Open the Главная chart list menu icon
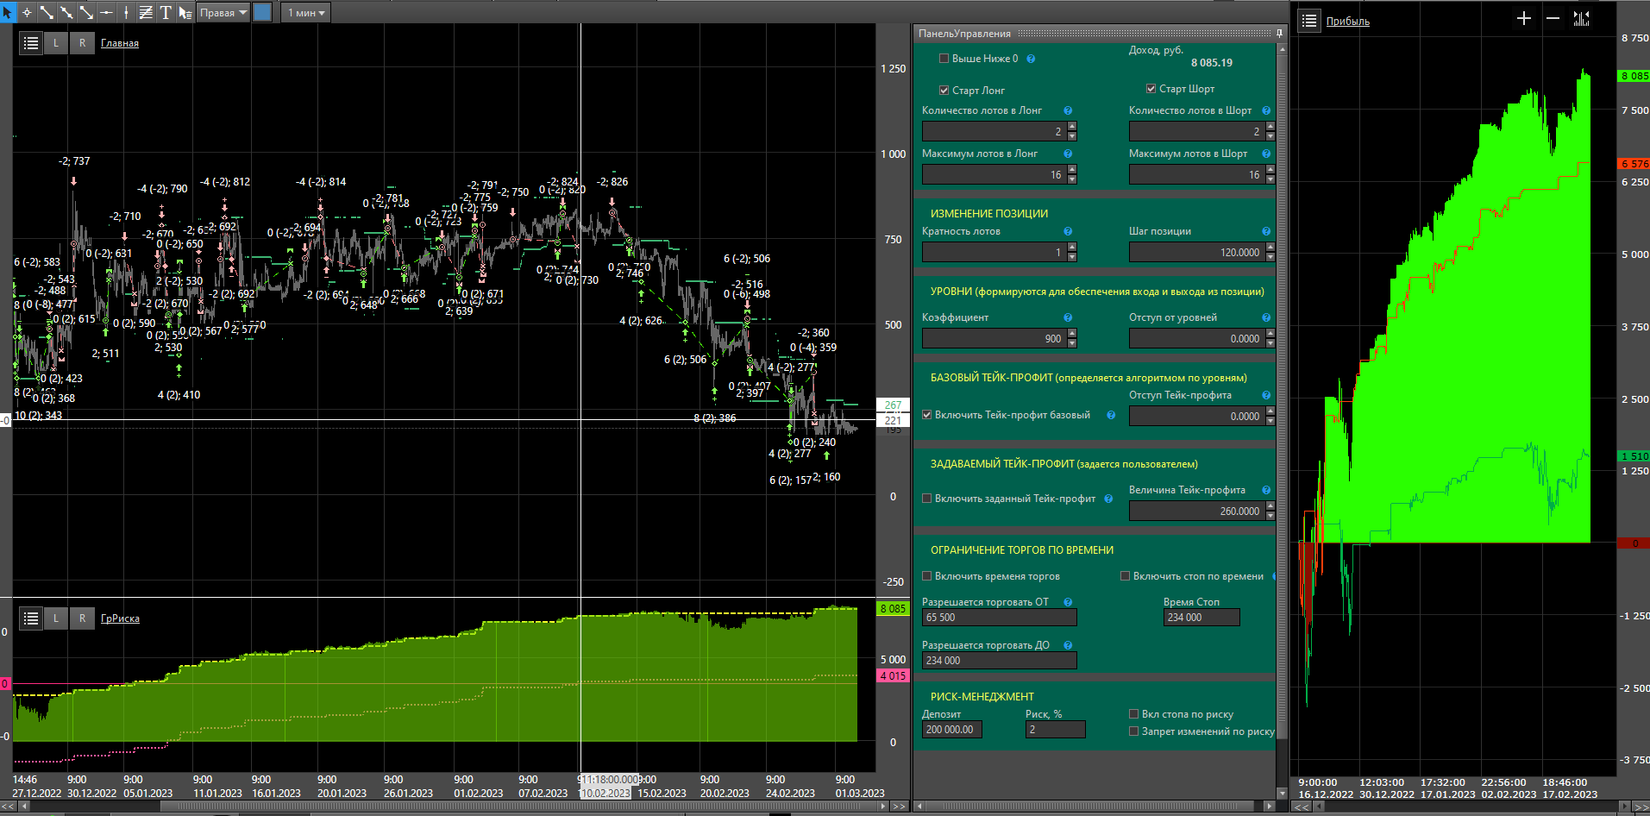The image size is (1650, 816). coord(31,42)
